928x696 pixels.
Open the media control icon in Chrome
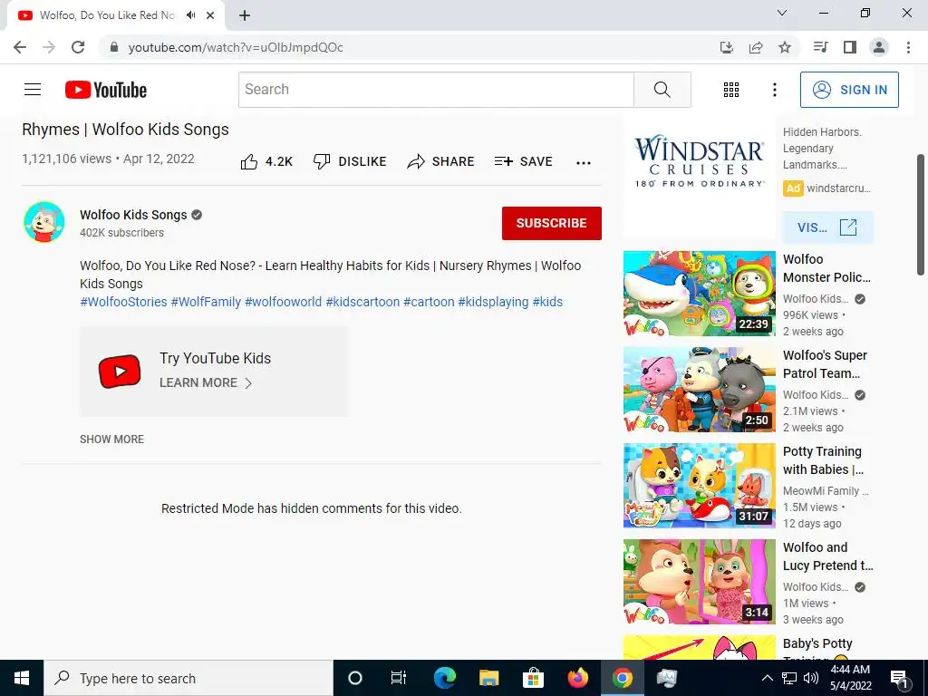(820, 47)
